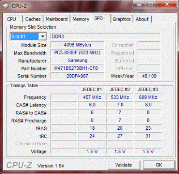Viewport: 179px width, 174px height.
Task: Click the RAS# Precharge label
Action: 29,121
